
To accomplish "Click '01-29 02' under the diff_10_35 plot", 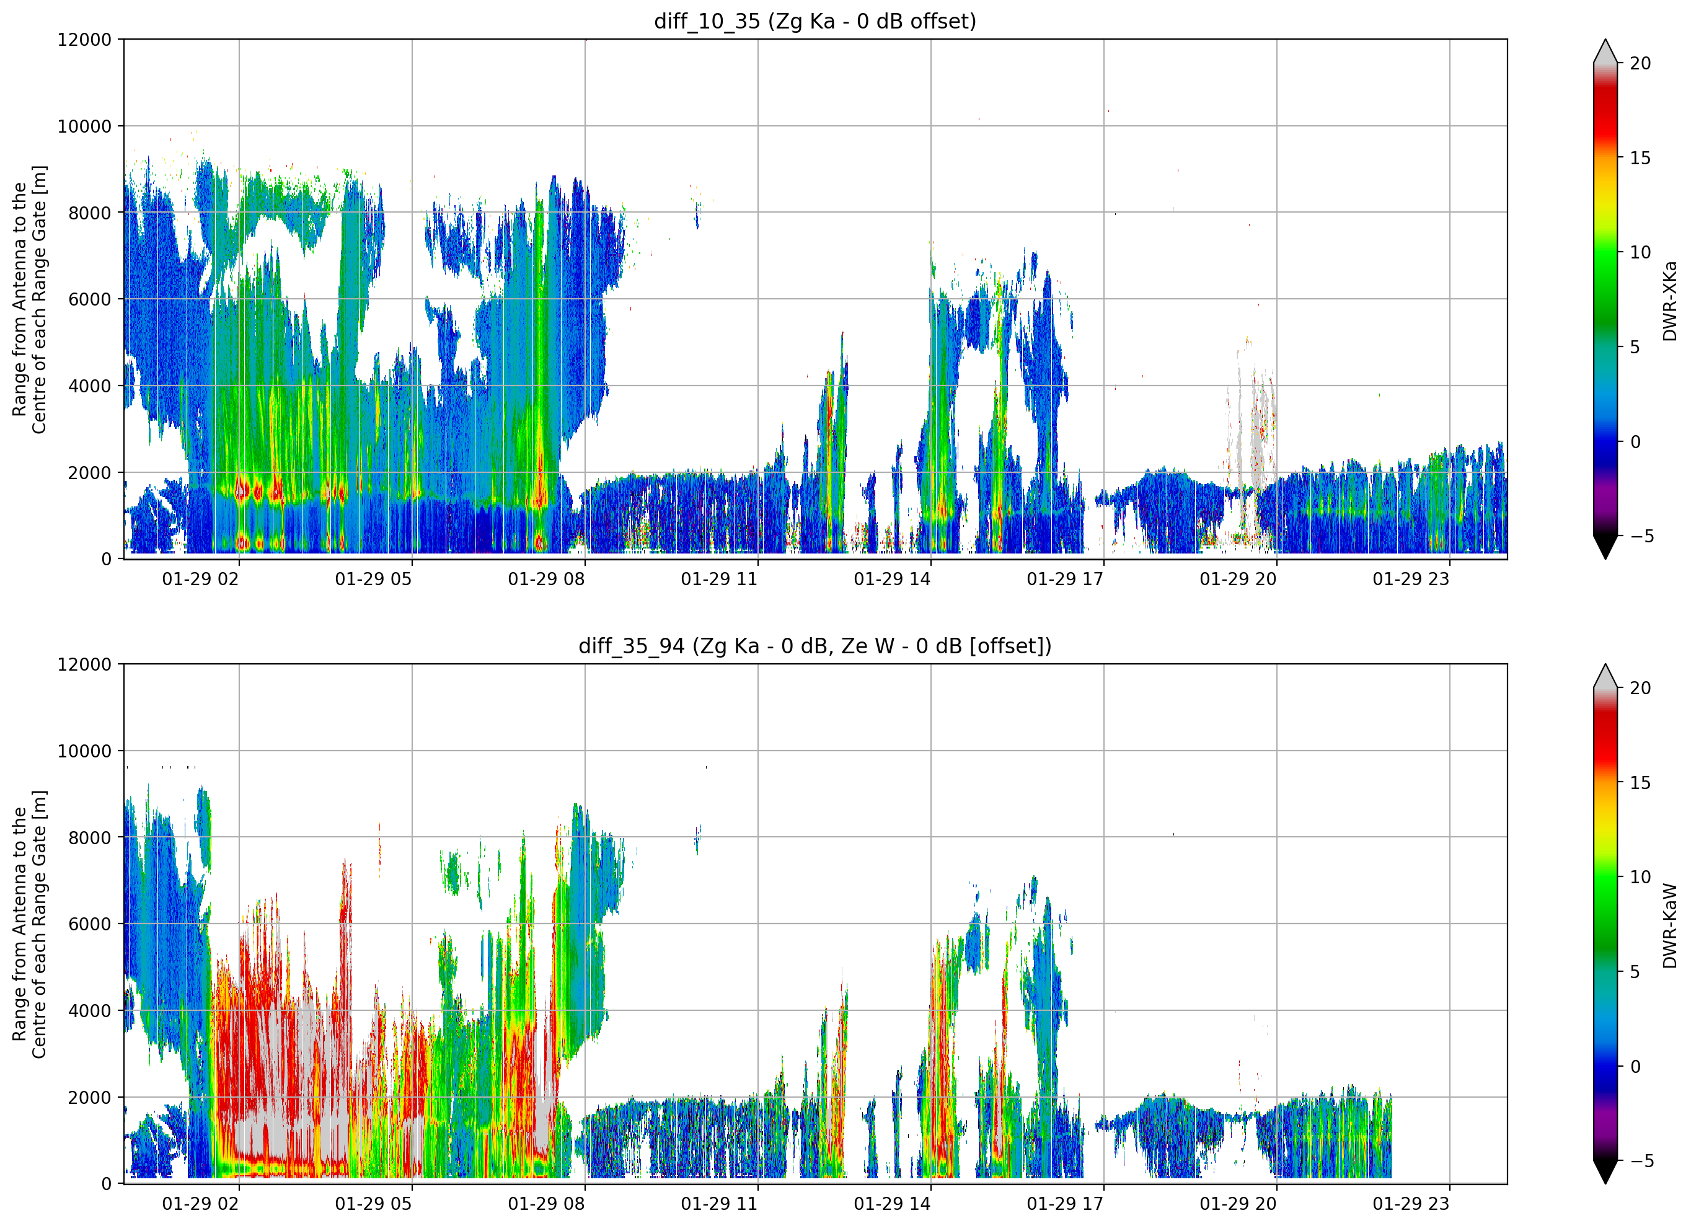I will [201, 580].
